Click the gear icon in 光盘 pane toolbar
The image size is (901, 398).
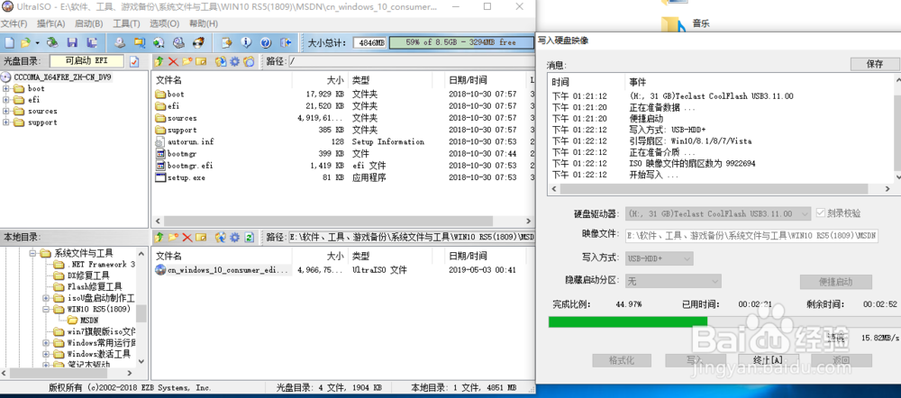(x=234, y=61)
